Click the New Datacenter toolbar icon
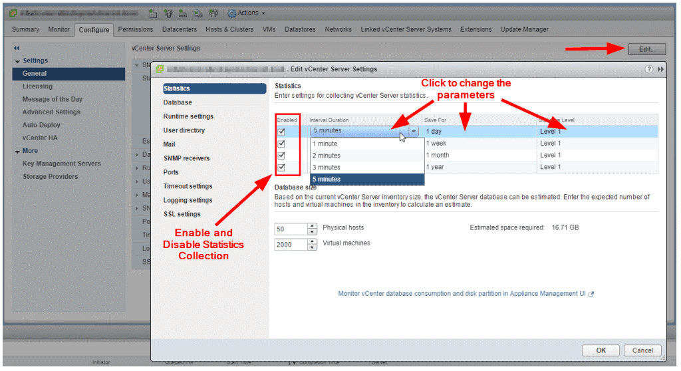 [x=153, y=13]
